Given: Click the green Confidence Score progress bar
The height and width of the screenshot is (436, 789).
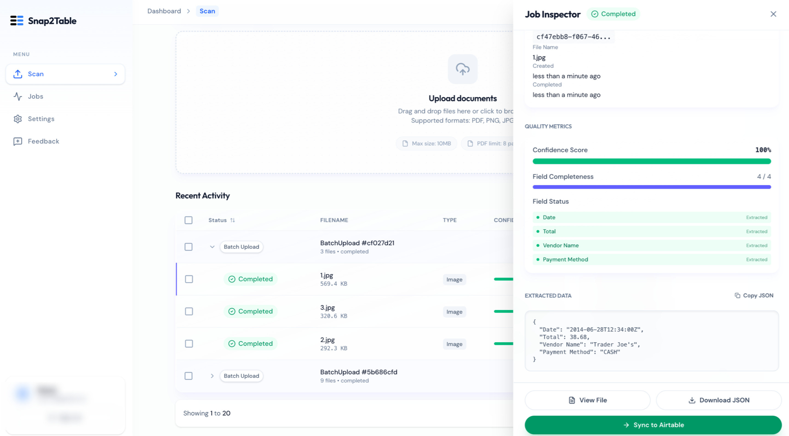Looking at the screenshot, I should [x=652, y=161].
